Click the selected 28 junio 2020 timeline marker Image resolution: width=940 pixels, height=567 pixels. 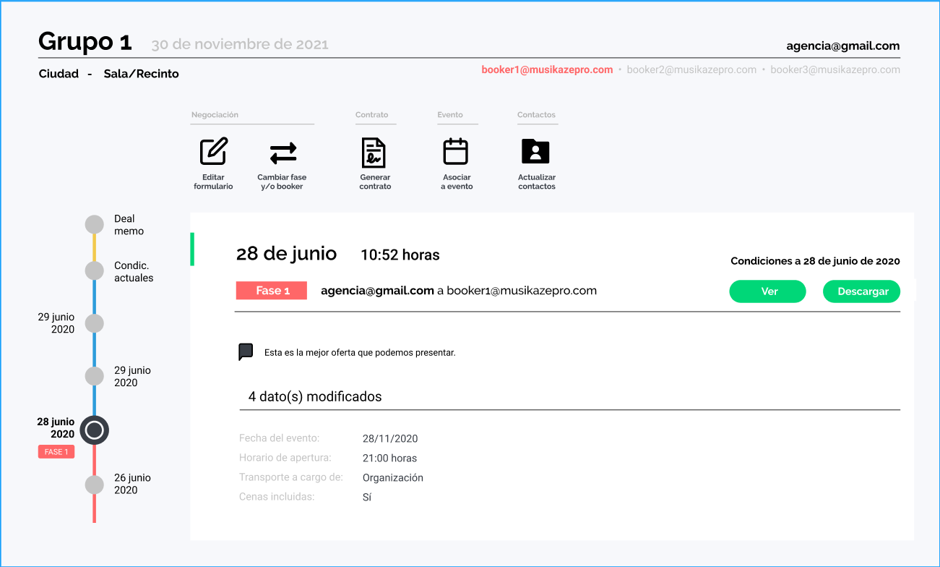tap(95, 430)
